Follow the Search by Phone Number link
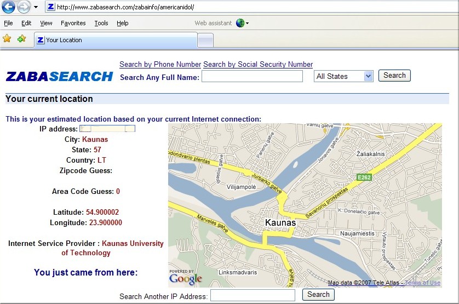This screenshot has height=304, width=459. tap(160, 65)
